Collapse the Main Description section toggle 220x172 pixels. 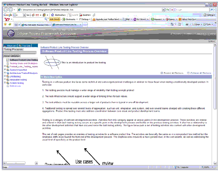tap(42, 77)
